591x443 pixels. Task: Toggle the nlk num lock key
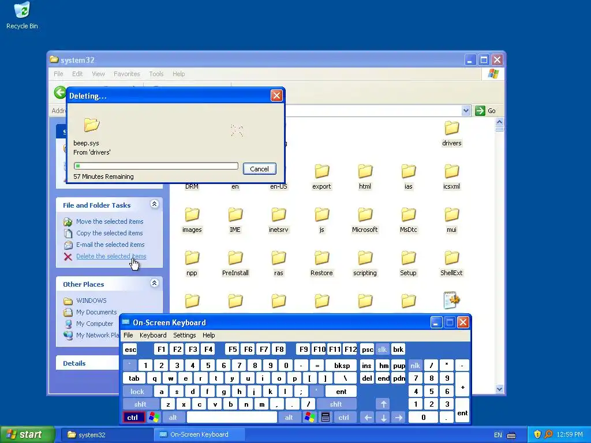415,365
